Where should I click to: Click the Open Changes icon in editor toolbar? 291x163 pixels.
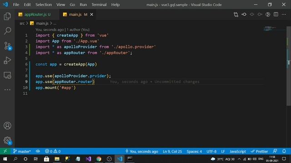[236, 14]
